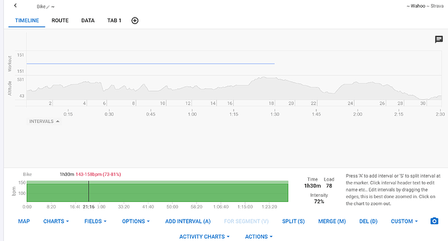Click the MAP button
Image resolution: width=448 pixels, height=241 pixels.
(x=24, y=222)
